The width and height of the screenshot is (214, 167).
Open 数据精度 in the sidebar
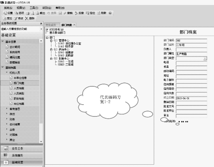click(15, 62)
